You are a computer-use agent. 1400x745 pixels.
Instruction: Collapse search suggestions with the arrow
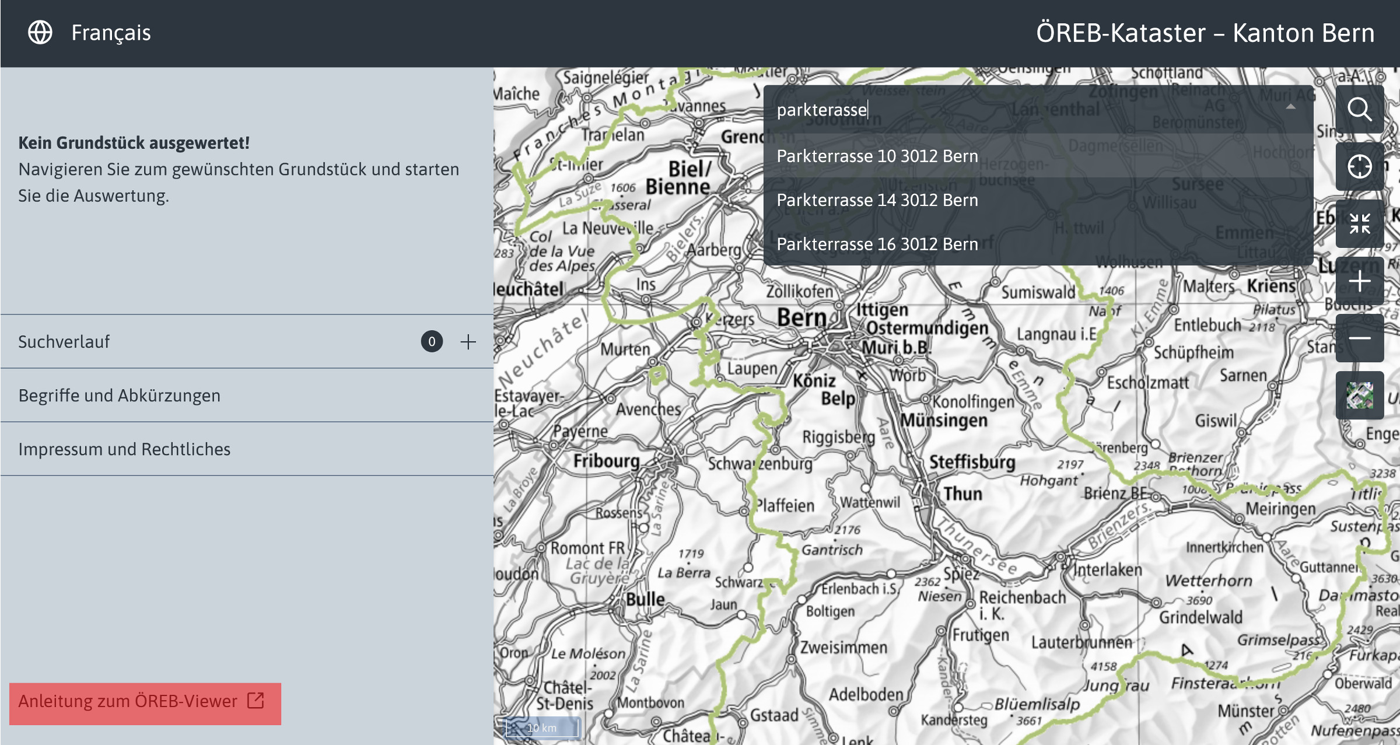coord(1290,107)
